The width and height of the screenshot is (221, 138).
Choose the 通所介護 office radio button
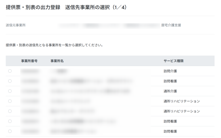[10, 91]
